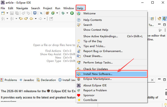Viewport: 167px width, 107px height.
Task: Click the New file wizard icon
Action: (3, 13)
